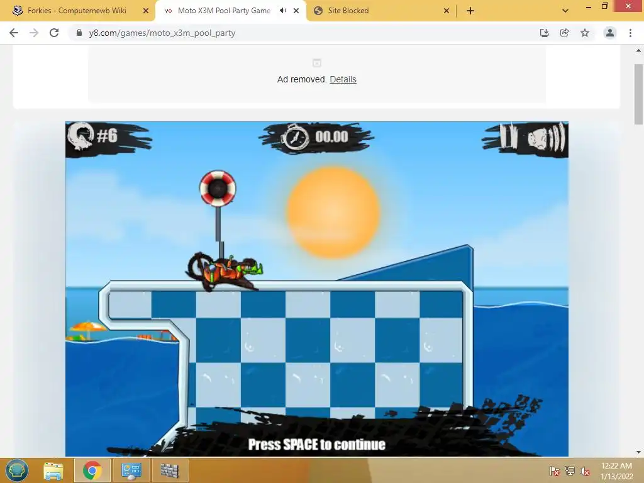This screenshot has height=483, width=644.
Task: Click the Press SPACE to continue prompt
Action: click(317, 445)
